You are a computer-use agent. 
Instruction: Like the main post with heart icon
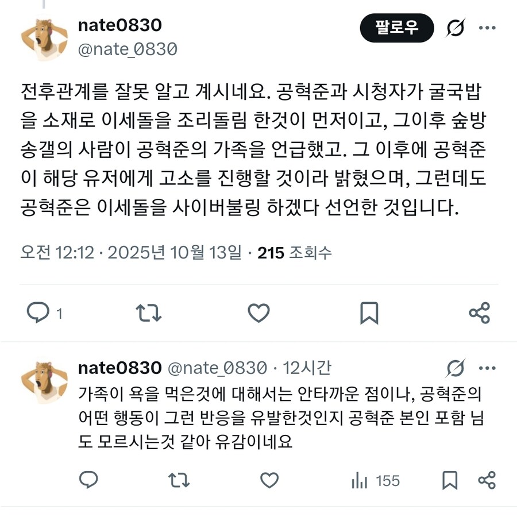coord(259,312)
